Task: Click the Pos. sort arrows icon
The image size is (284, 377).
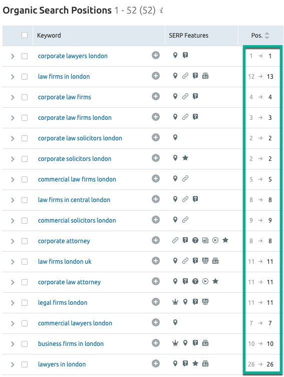Action: (x=267, y=36)
